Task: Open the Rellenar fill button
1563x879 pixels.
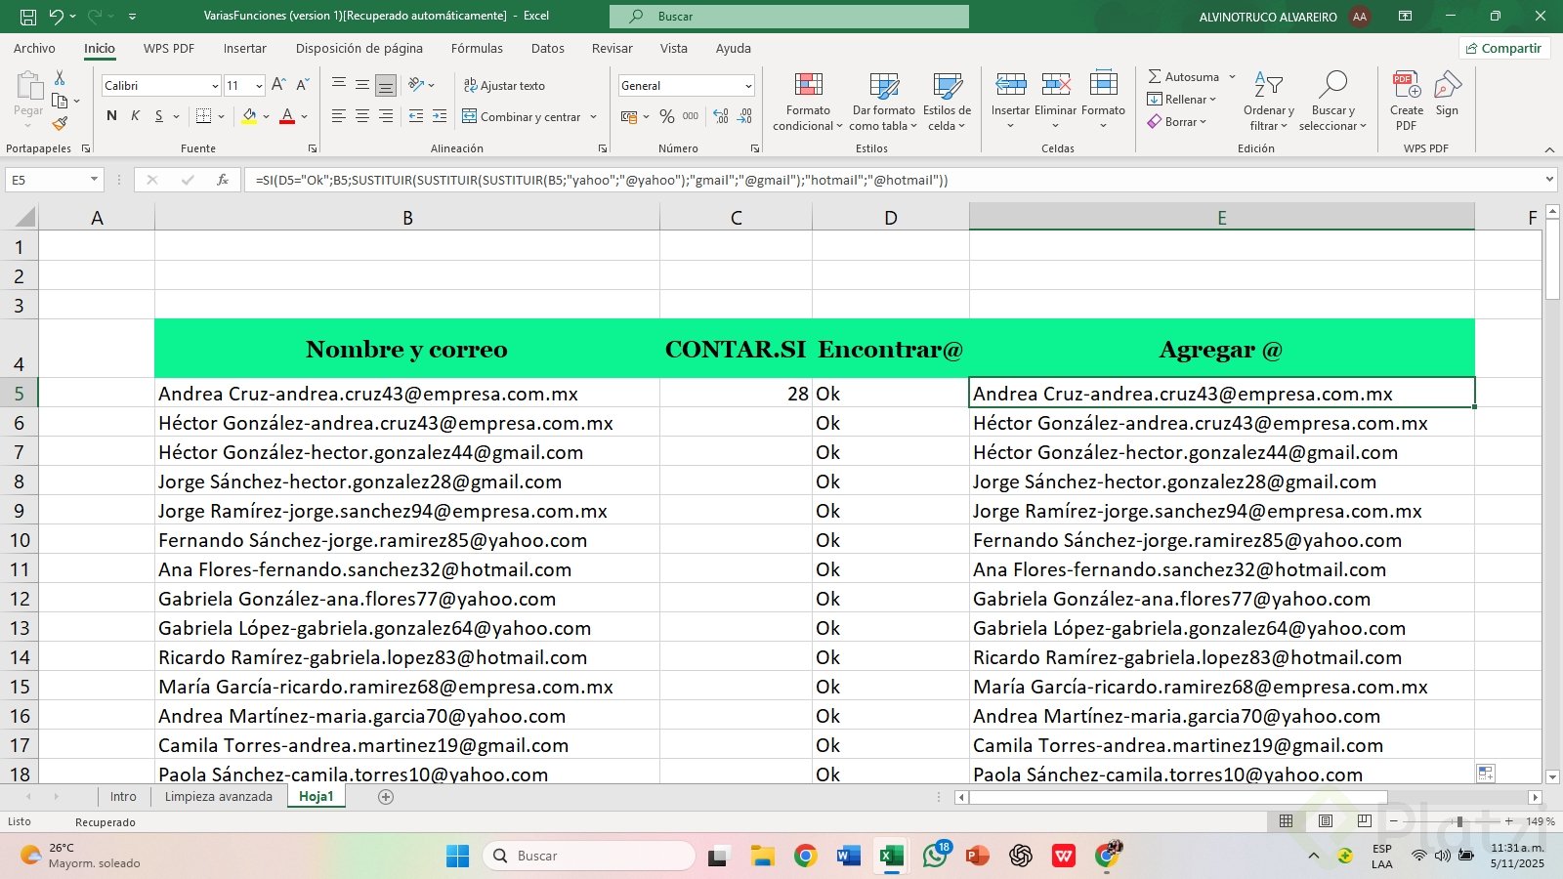Action: click(1181, 100)
